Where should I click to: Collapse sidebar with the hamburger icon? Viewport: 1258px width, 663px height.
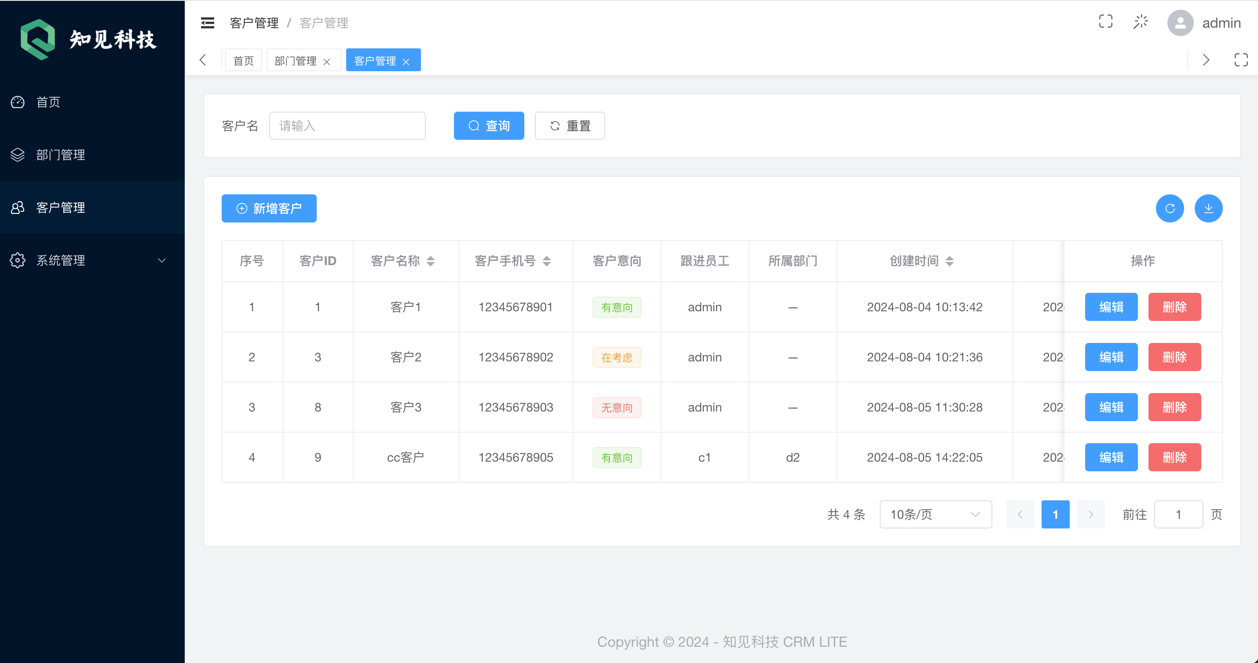pyautogui.click(x=208, y=23)
